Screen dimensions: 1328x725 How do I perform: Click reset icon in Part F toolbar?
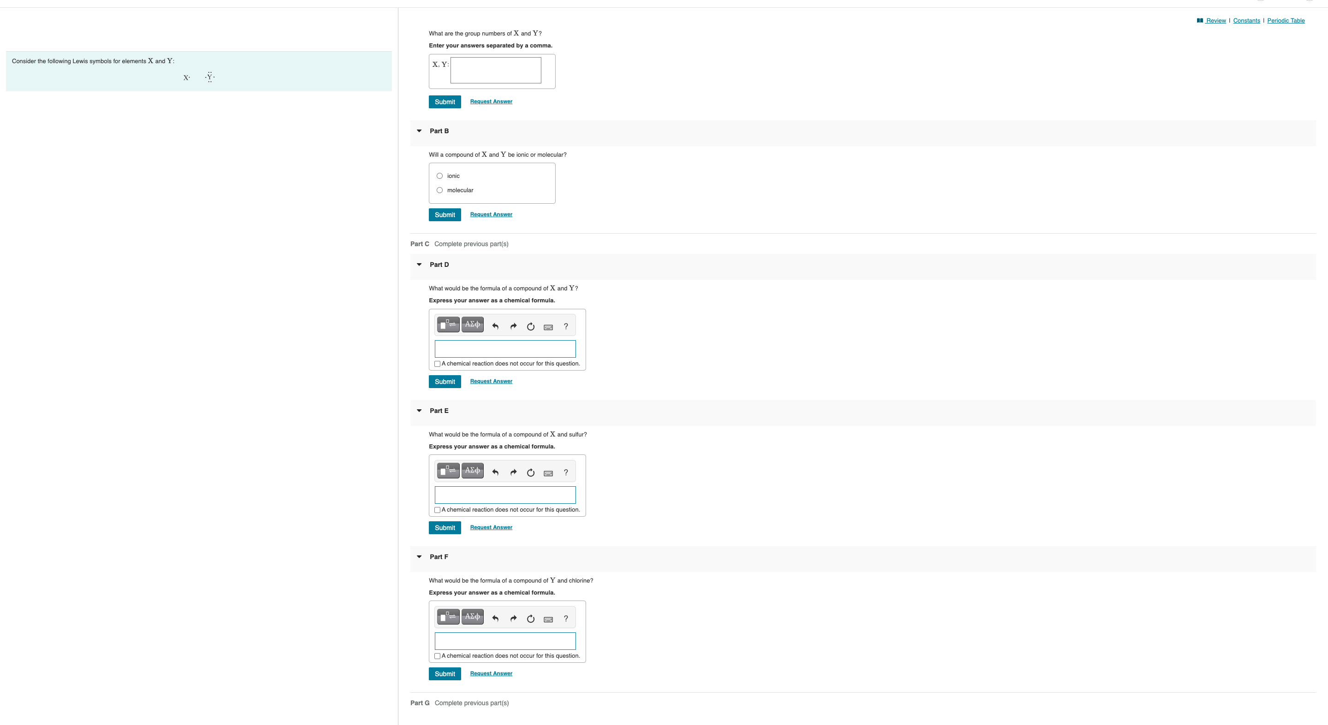(530, 619)
